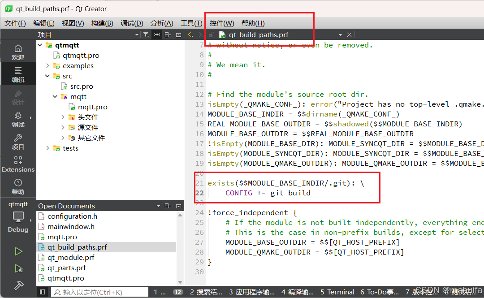Image resolution: width=484 pixels, height=298 pixels.
Task: Open the 应用程序输出 output pane
Action: 251,292
